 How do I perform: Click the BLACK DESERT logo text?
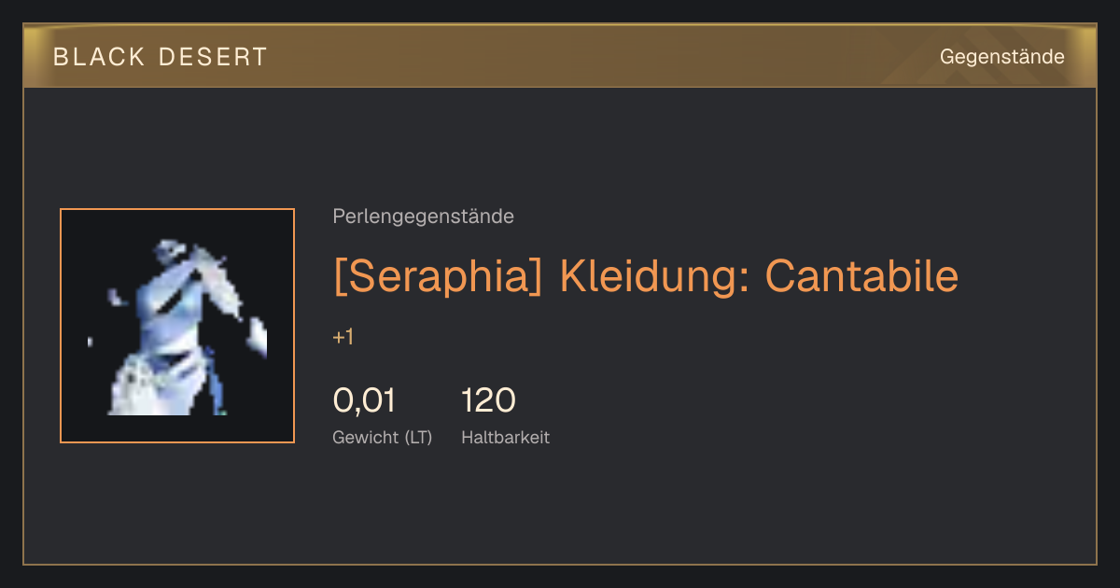161,57
